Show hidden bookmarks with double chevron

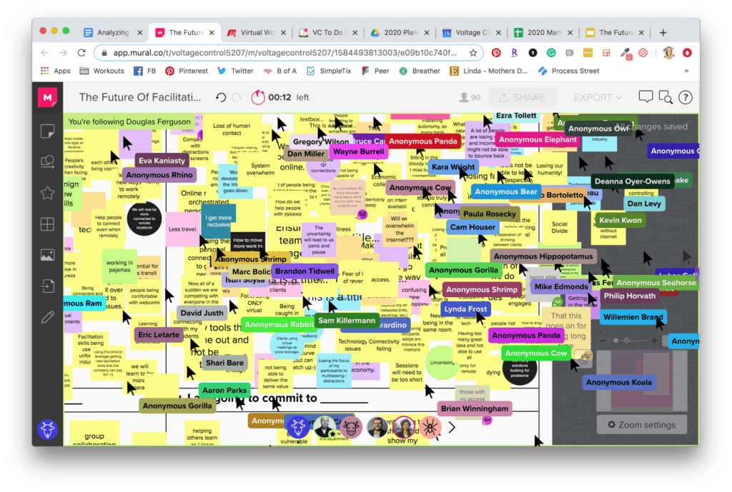(686, 71)
